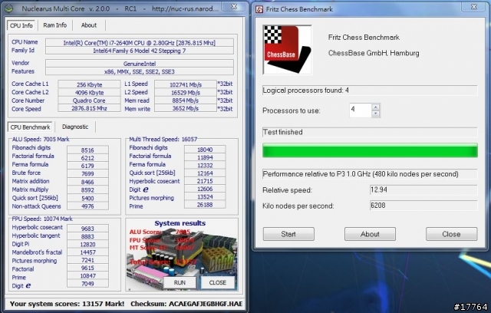Click the Kilo nodes per second value 6208
Screen dimensions: 491x313
tap(423, 206)
